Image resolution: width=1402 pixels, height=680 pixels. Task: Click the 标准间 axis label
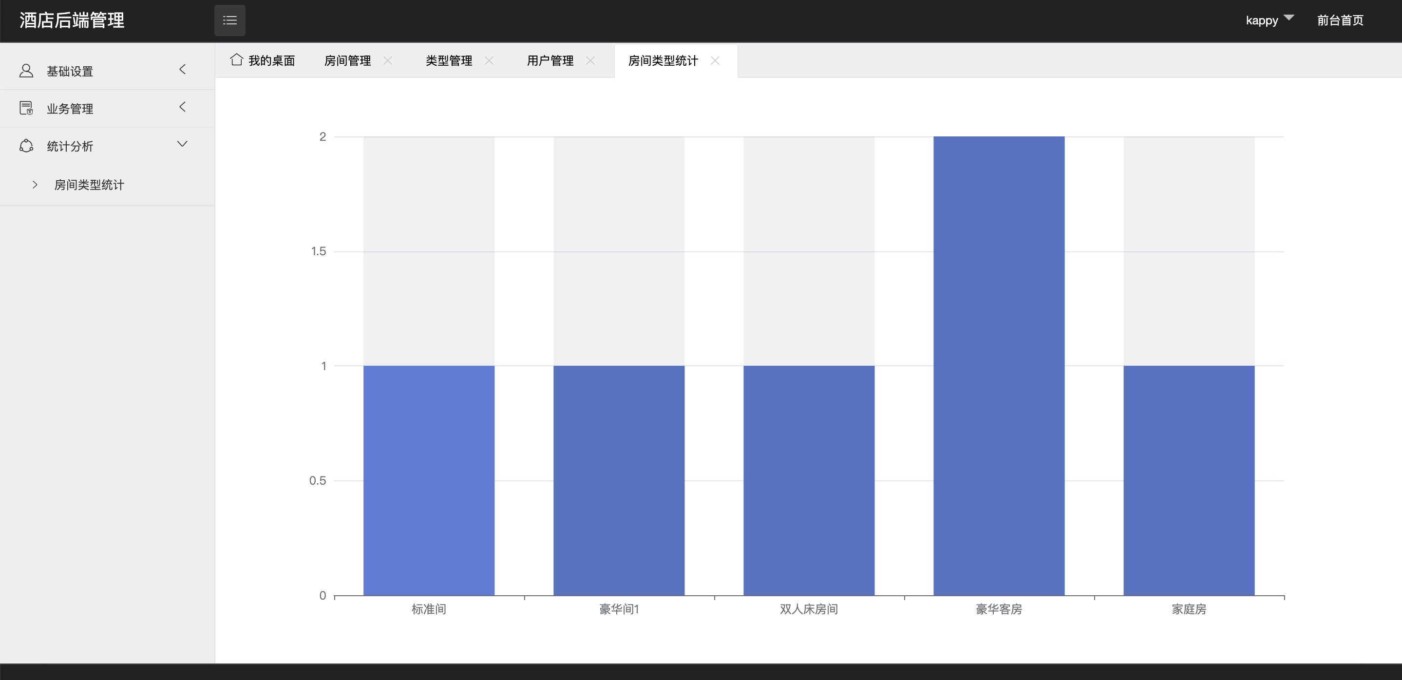point(429,609)
